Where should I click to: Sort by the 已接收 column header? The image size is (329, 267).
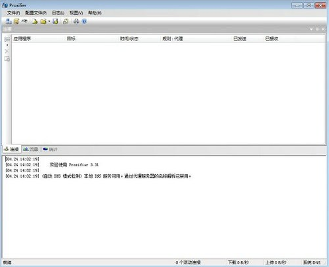[271, 39]
